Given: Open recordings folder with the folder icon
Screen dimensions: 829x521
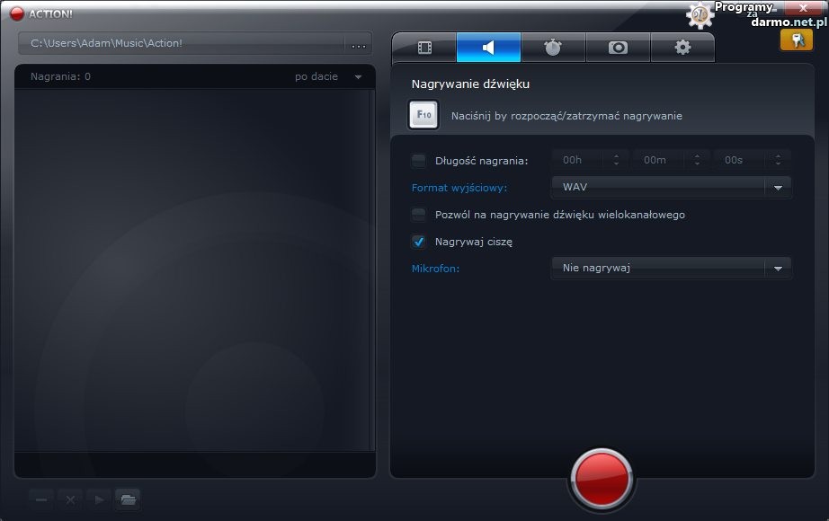Looking at the screenshot, I should [x=128, y=499].
